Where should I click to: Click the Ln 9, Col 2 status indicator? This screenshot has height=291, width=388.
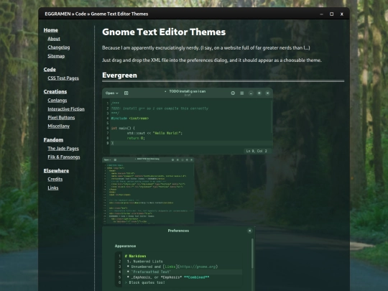coord(257,151)
